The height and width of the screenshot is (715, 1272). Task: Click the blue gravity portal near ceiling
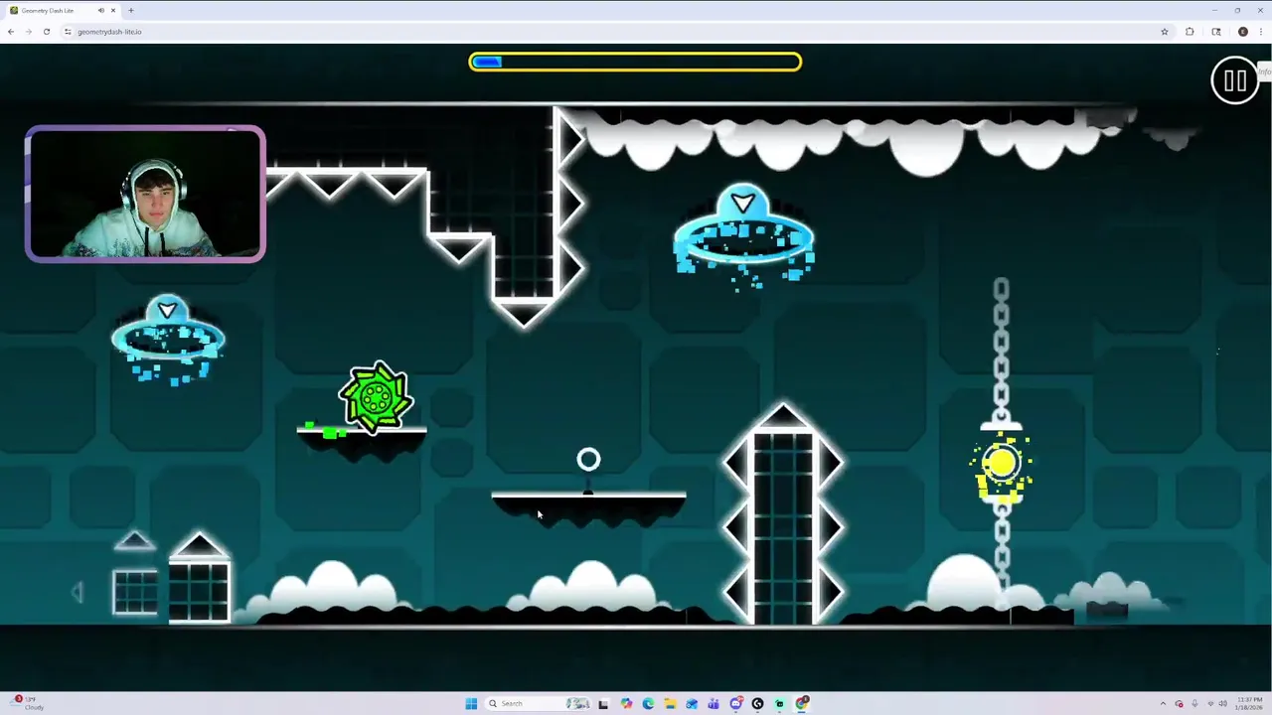click(743, 236)
